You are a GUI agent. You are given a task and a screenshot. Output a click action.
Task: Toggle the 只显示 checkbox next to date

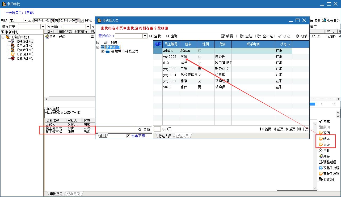(82, 21)
